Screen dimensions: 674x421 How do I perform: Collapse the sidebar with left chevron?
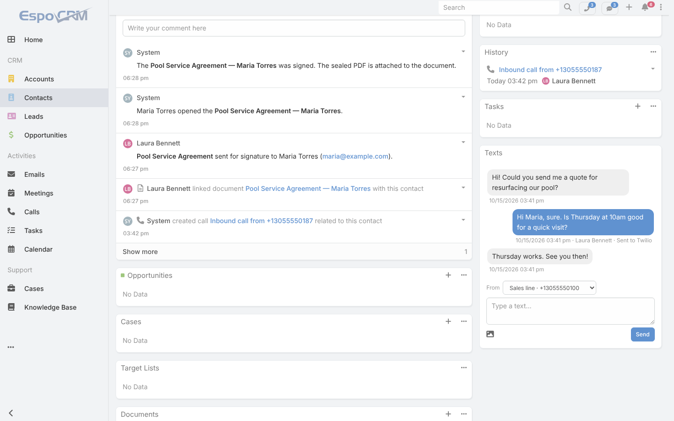click(x=11, y=413)
